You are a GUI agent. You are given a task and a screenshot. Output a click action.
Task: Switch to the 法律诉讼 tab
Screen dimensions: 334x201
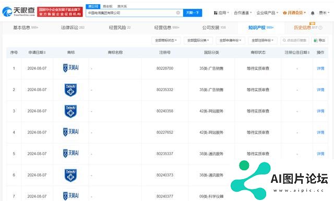[73, 28]
